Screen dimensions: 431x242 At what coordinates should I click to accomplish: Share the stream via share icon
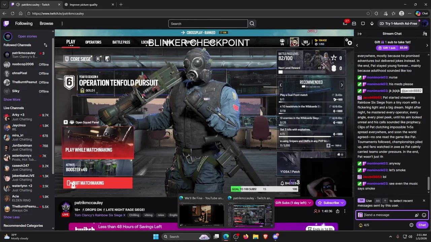click(337, 211)
